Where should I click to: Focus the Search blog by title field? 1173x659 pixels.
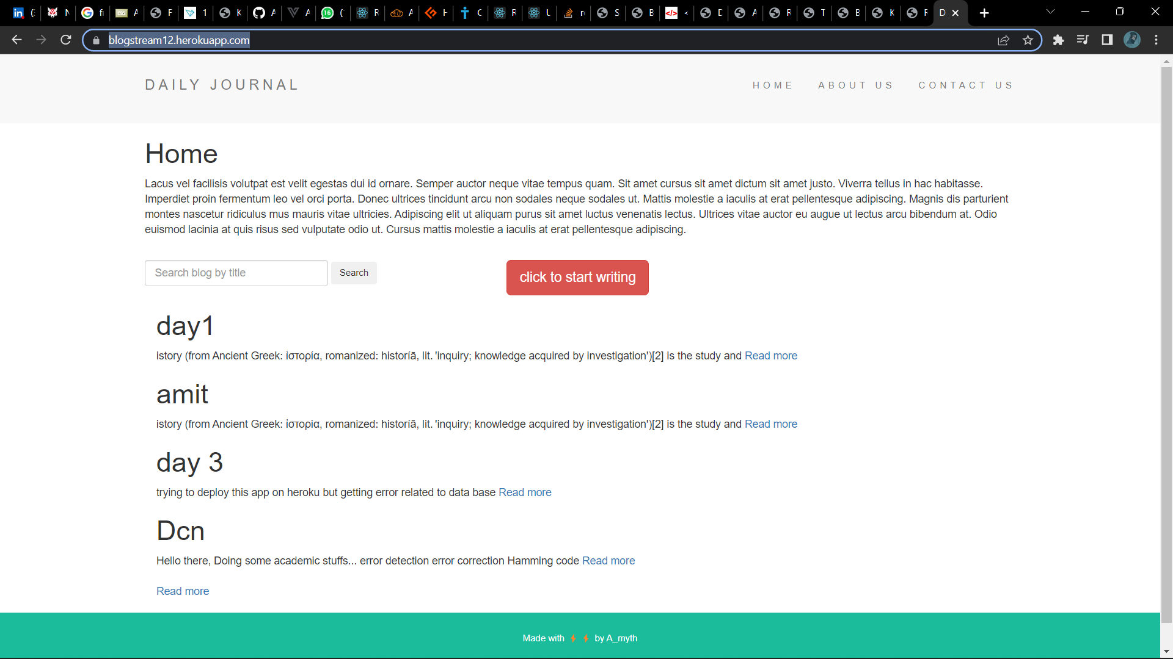(x=236, y=273)
